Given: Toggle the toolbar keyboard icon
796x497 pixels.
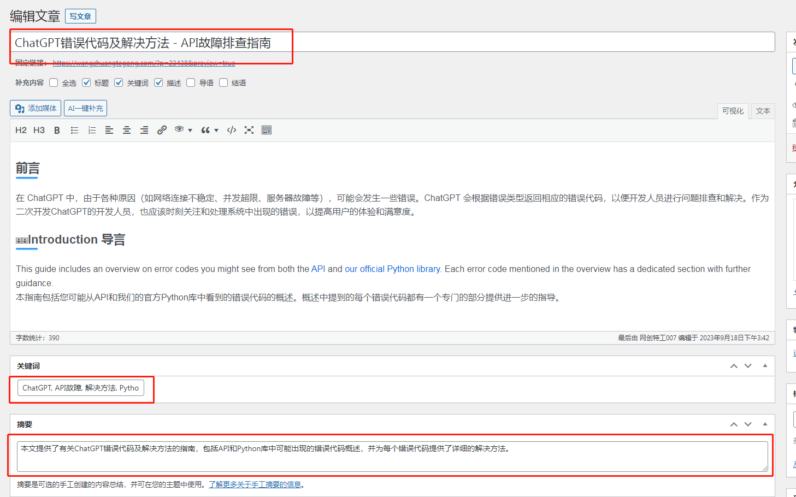Looking at the screenshot, I should 267,130.
